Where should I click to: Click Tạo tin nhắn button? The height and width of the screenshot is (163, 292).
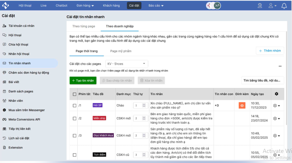pos(83,81)
